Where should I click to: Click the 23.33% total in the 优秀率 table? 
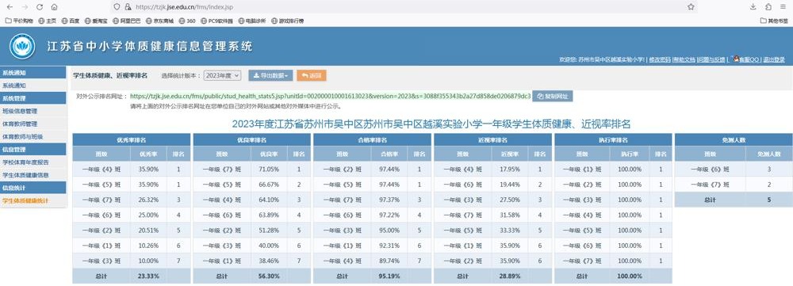[x=148, y=276]
